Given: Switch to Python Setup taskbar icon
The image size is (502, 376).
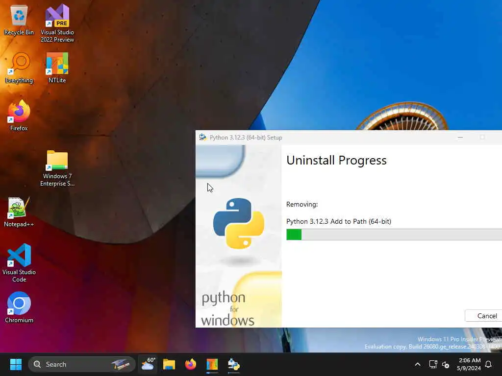Looking at the screenshot, I should (x=234, y=364).
